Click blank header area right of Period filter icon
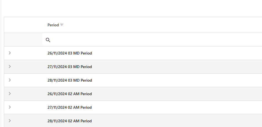 [160, 25]
